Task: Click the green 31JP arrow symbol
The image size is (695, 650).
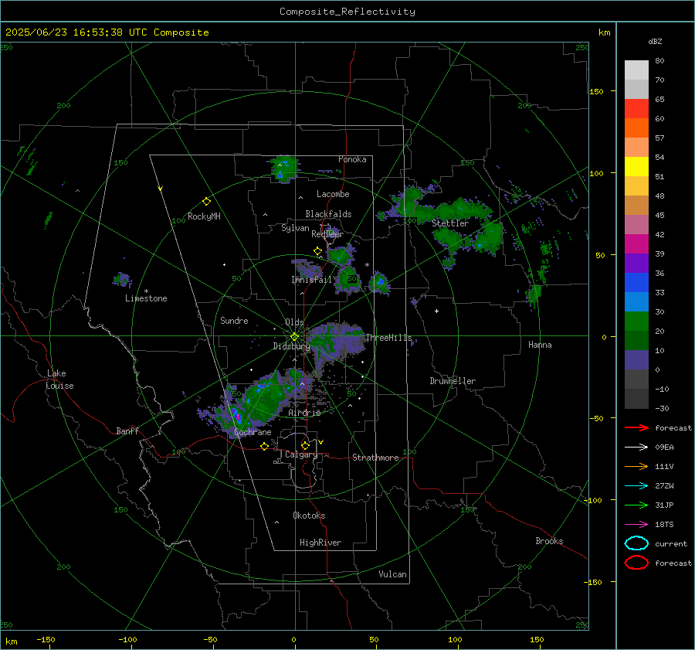Action: pyautogui.click(x=636, y=505)
